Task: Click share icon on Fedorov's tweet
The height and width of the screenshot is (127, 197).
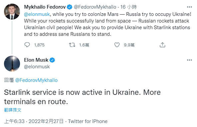Action: coord(162,45)
